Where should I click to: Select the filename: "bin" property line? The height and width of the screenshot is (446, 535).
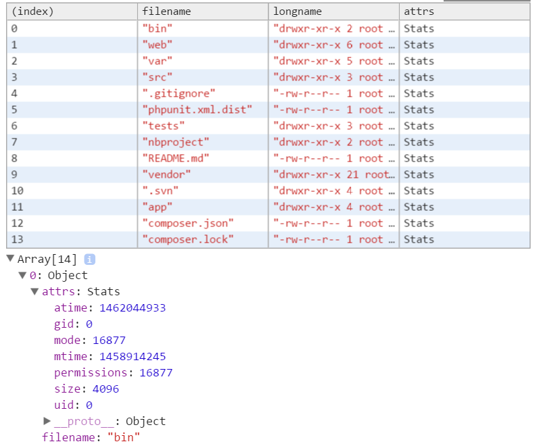coord(91,437)
